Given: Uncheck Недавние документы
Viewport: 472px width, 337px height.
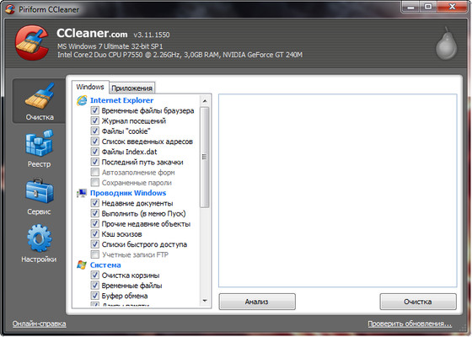Looking at the screenshot, I should pyautogui.click(x=94, y=203).
